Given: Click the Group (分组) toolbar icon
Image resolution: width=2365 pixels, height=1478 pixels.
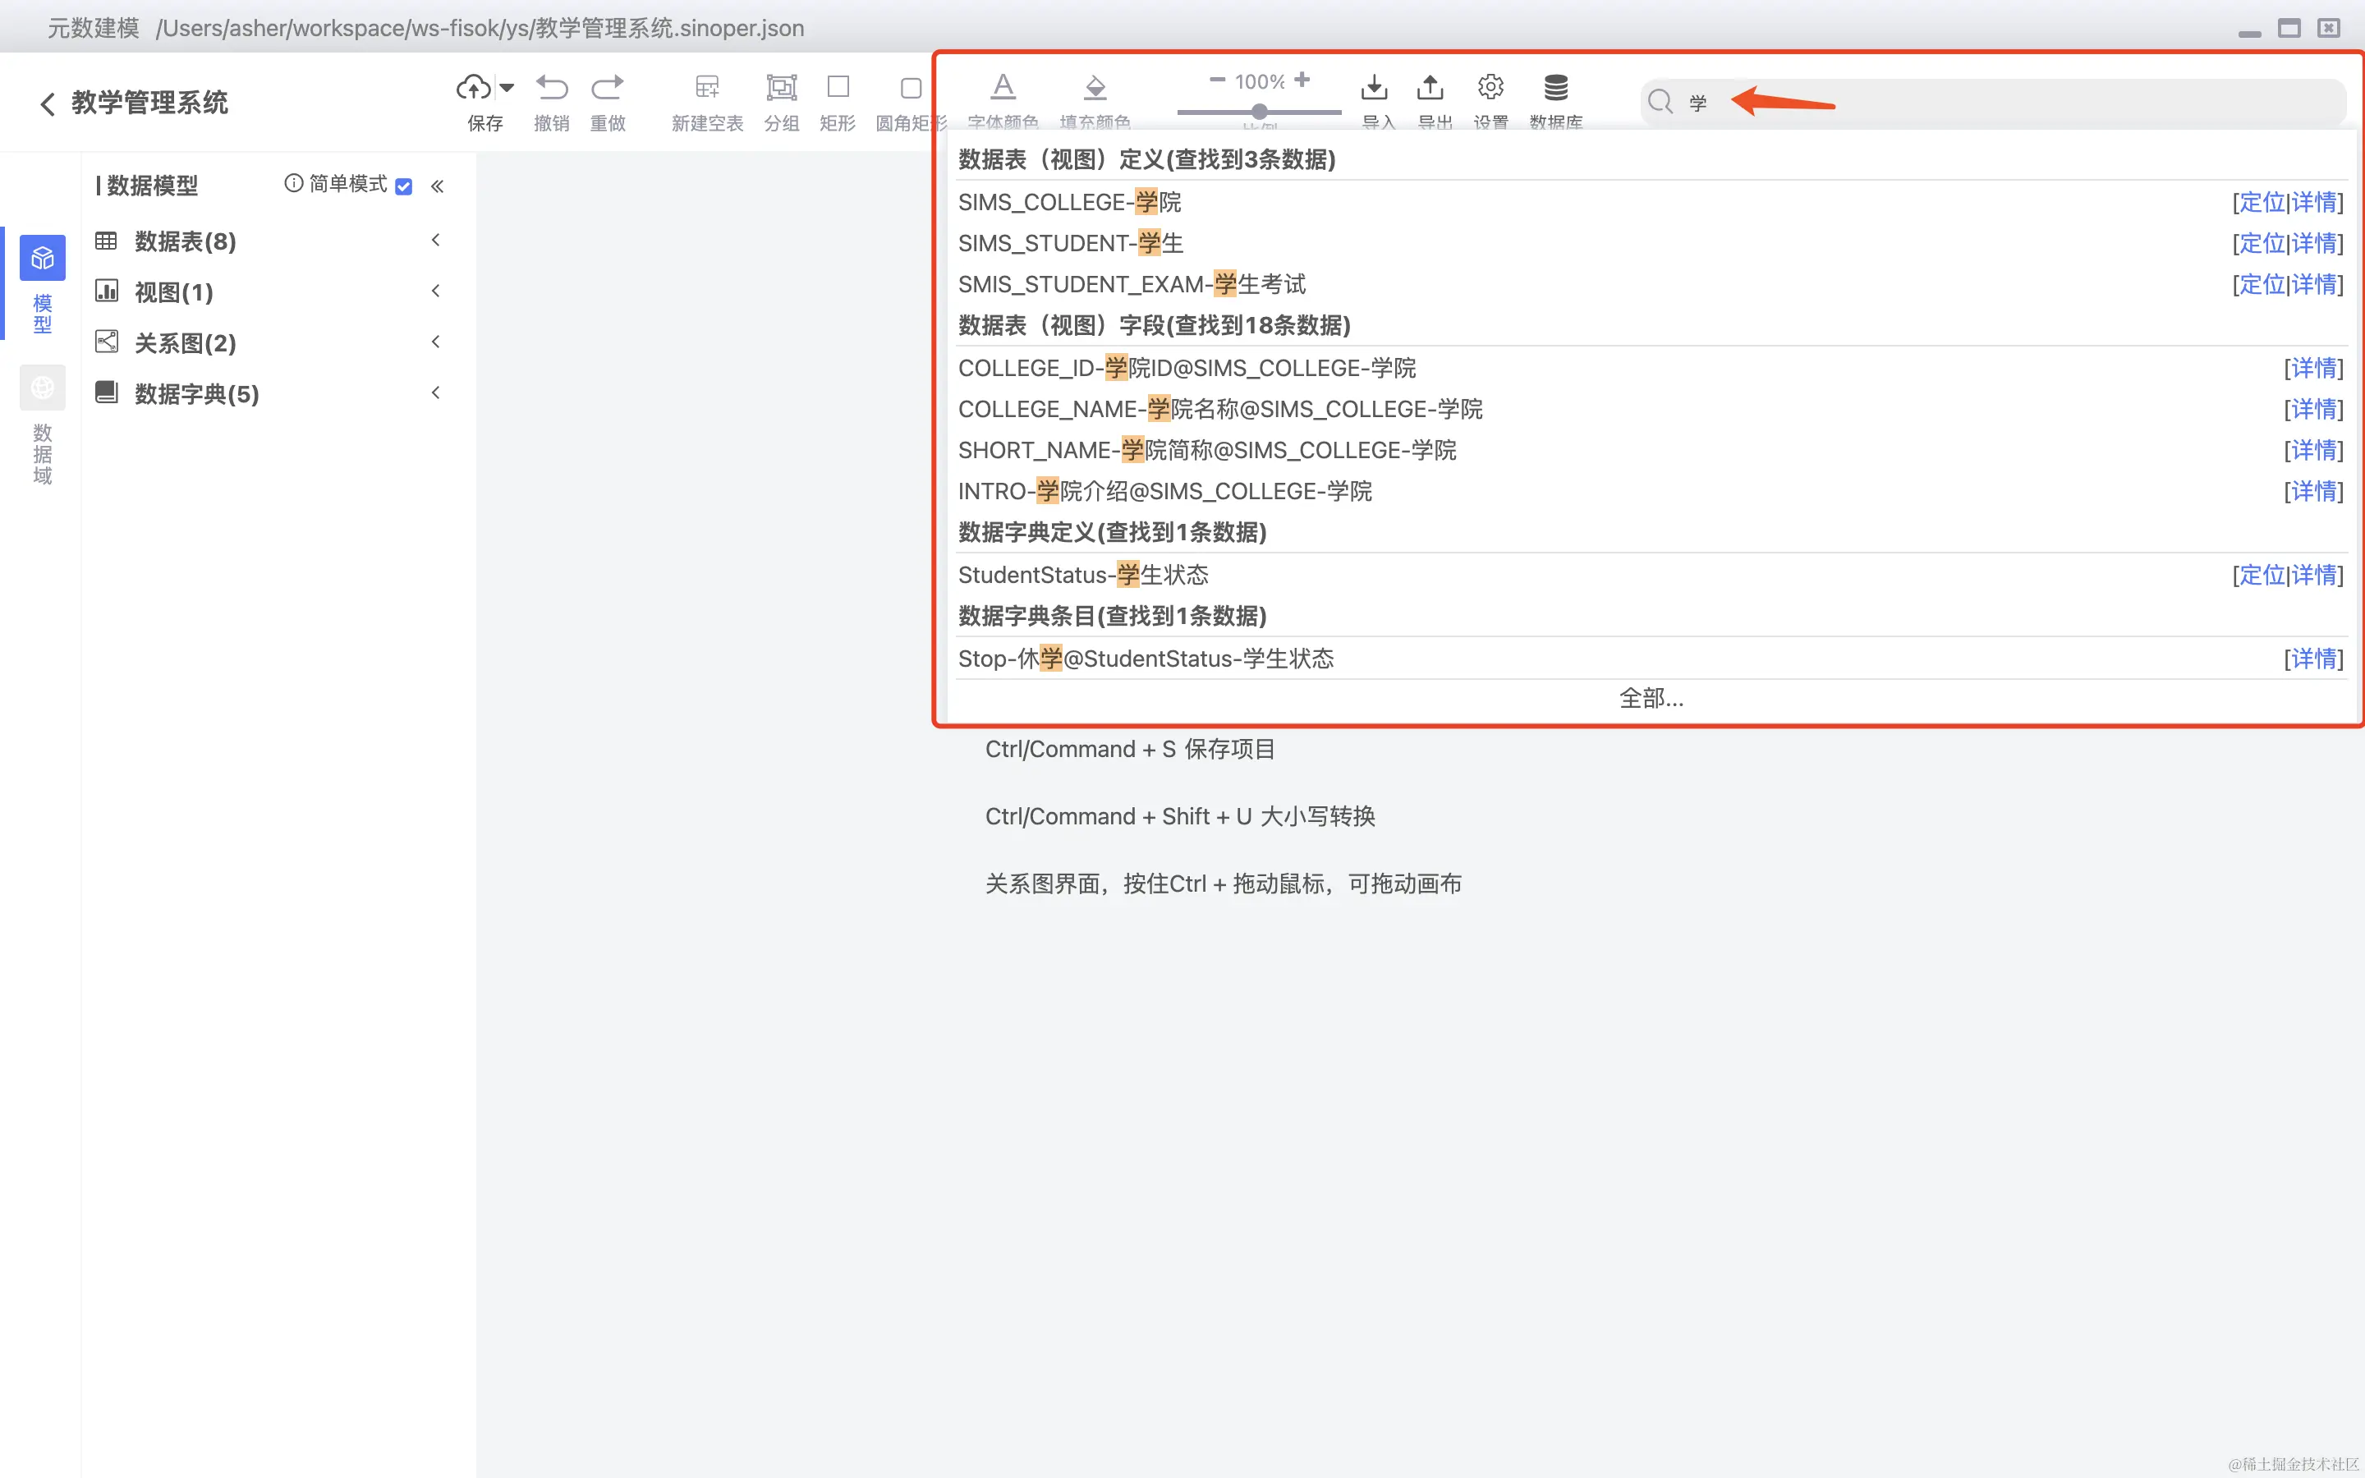Looking at the screenshot, I should (x=781, y=88).
